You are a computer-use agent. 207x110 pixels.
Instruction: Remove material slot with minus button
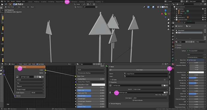(x=205, y=32)
